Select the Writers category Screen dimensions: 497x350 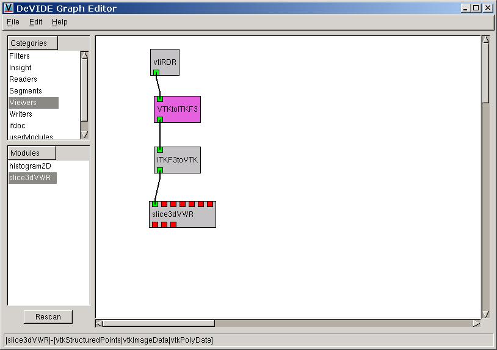(x=21, y=114)
